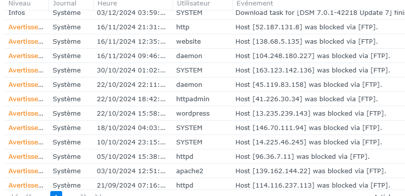Select the wordpress user log row
This screenshot has width=405, height=196.
coord(204,114)
